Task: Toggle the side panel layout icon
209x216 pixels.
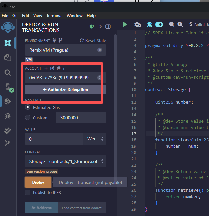Action: pyautogui.click(x=108, y=27)
